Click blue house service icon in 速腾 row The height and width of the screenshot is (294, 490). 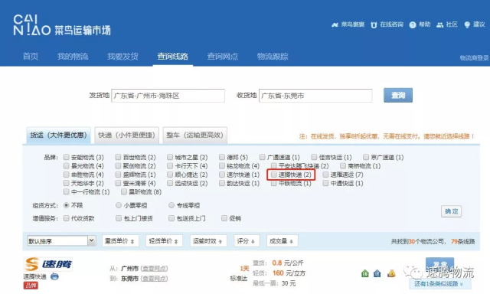click(377, 273)
